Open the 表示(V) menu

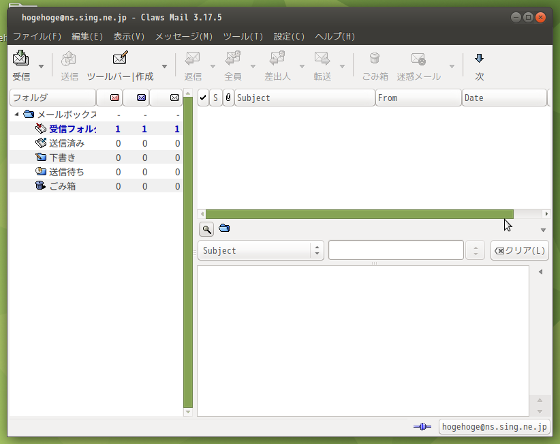[x=129, y=36]
